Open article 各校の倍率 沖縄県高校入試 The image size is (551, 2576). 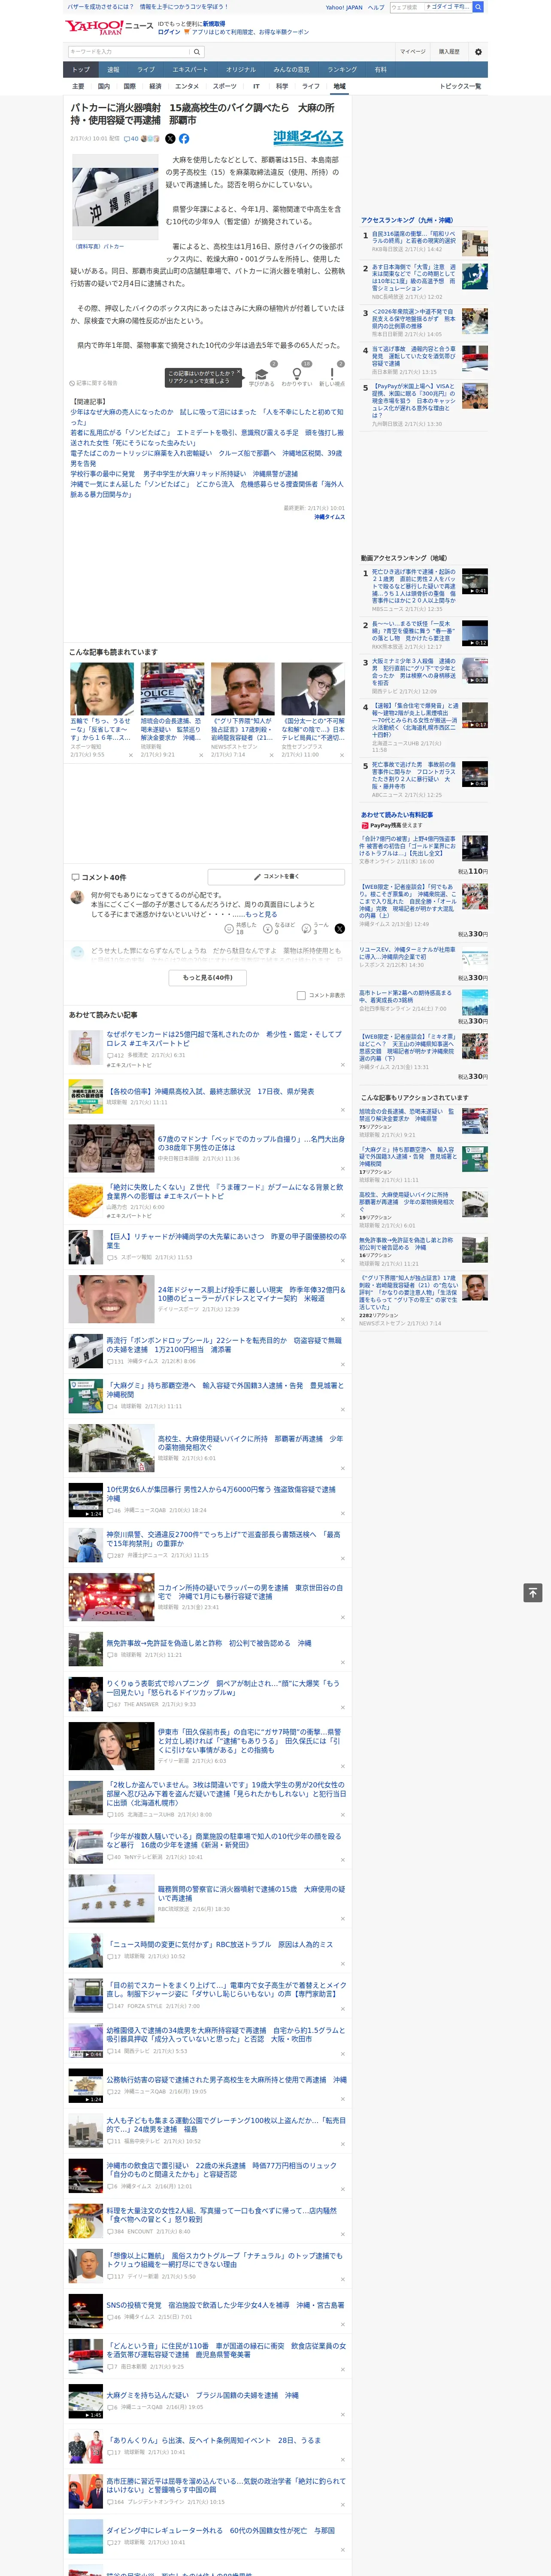click(210, 1091)
